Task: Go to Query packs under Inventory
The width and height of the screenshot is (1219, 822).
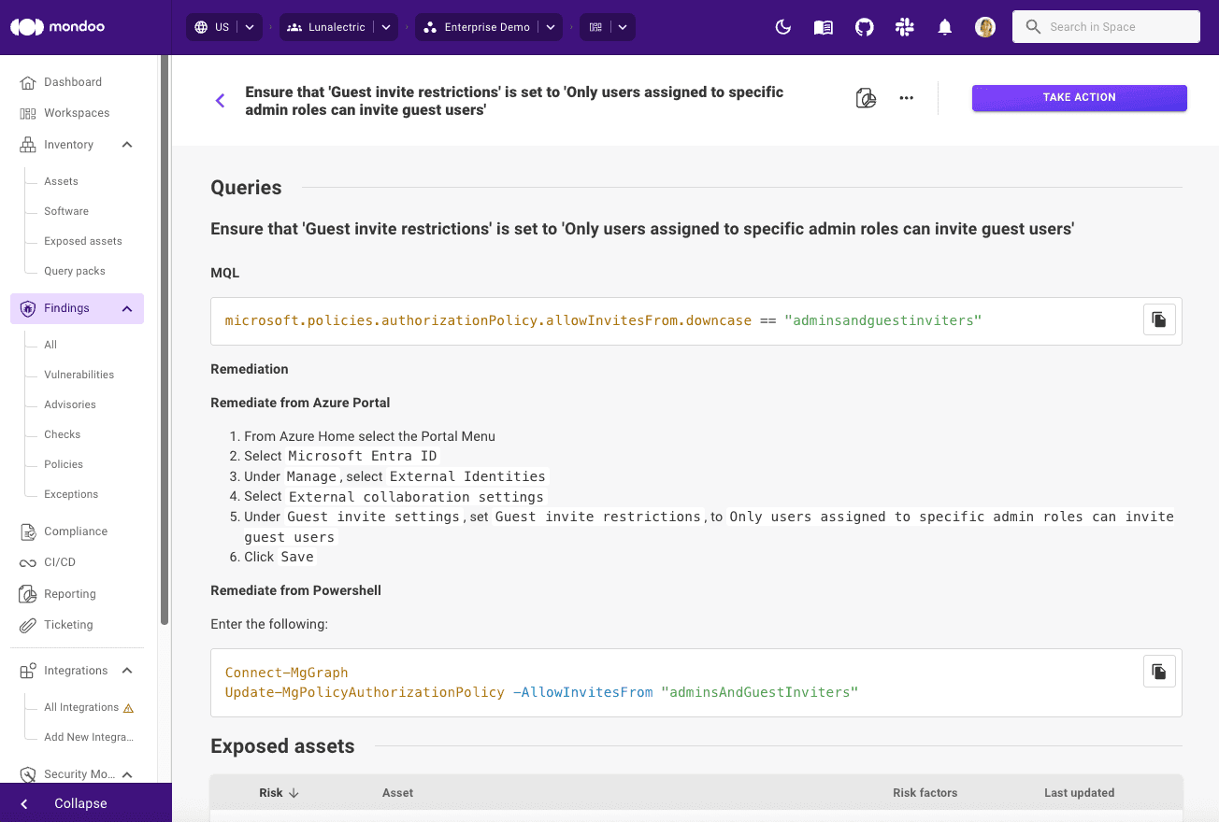Action: 75,271
